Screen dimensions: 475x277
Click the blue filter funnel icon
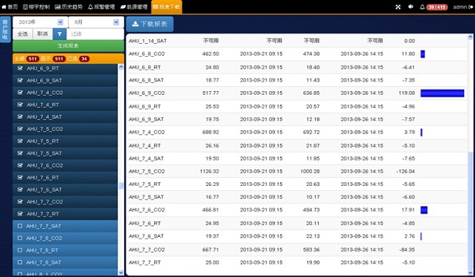click(x=59, y=34)
